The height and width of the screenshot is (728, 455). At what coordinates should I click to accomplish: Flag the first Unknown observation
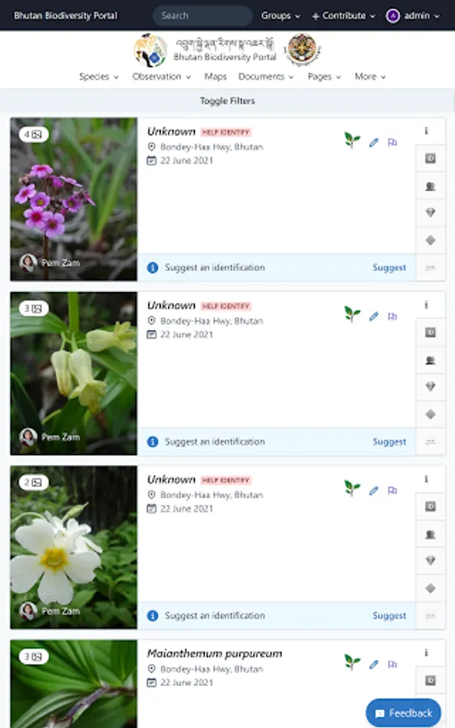(x=393, y=142)
